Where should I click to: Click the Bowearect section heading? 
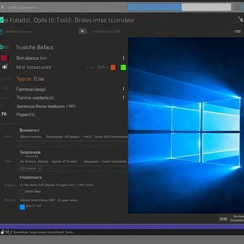pyautogui.click(x=29, y=130)
